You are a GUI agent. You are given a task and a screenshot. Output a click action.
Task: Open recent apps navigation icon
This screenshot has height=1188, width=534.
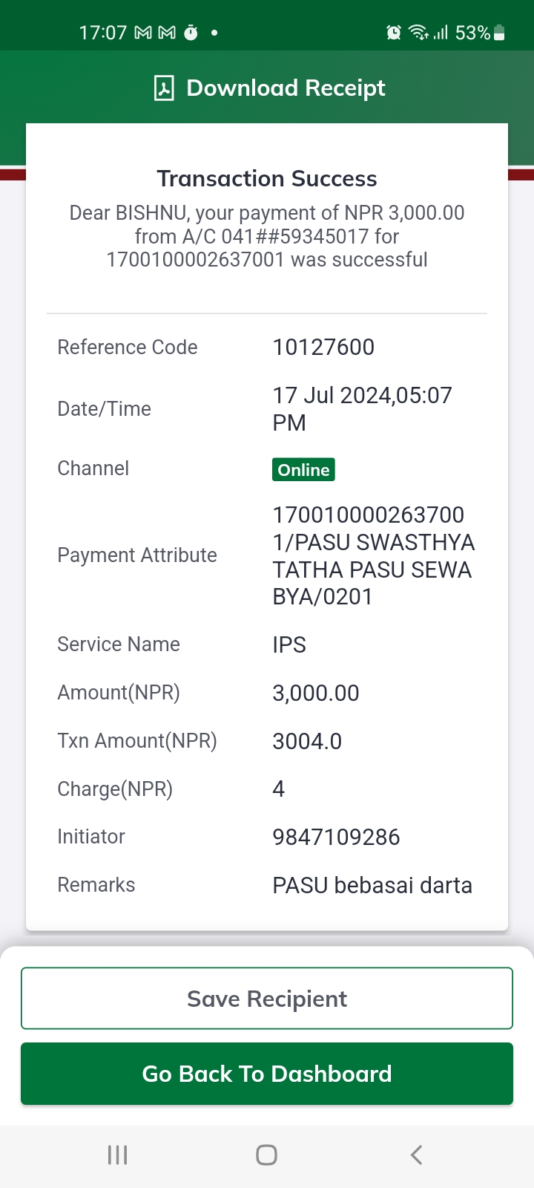118,1155
